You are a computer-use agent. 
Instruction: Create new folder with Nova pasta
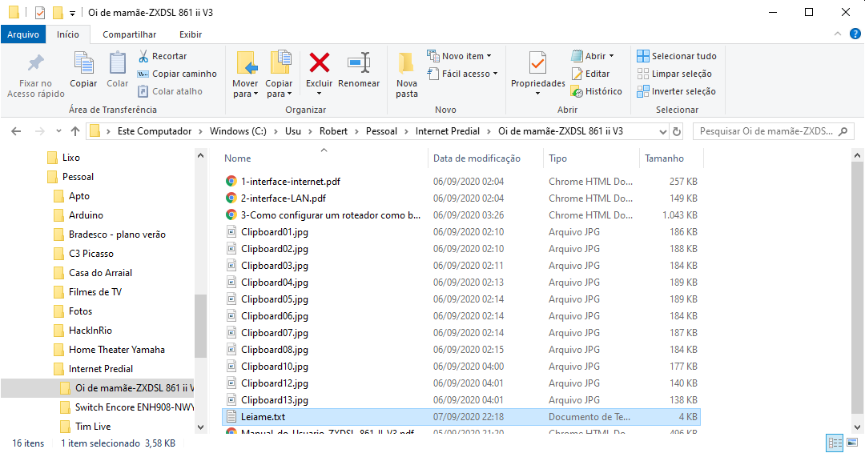(x=407, y=75)
